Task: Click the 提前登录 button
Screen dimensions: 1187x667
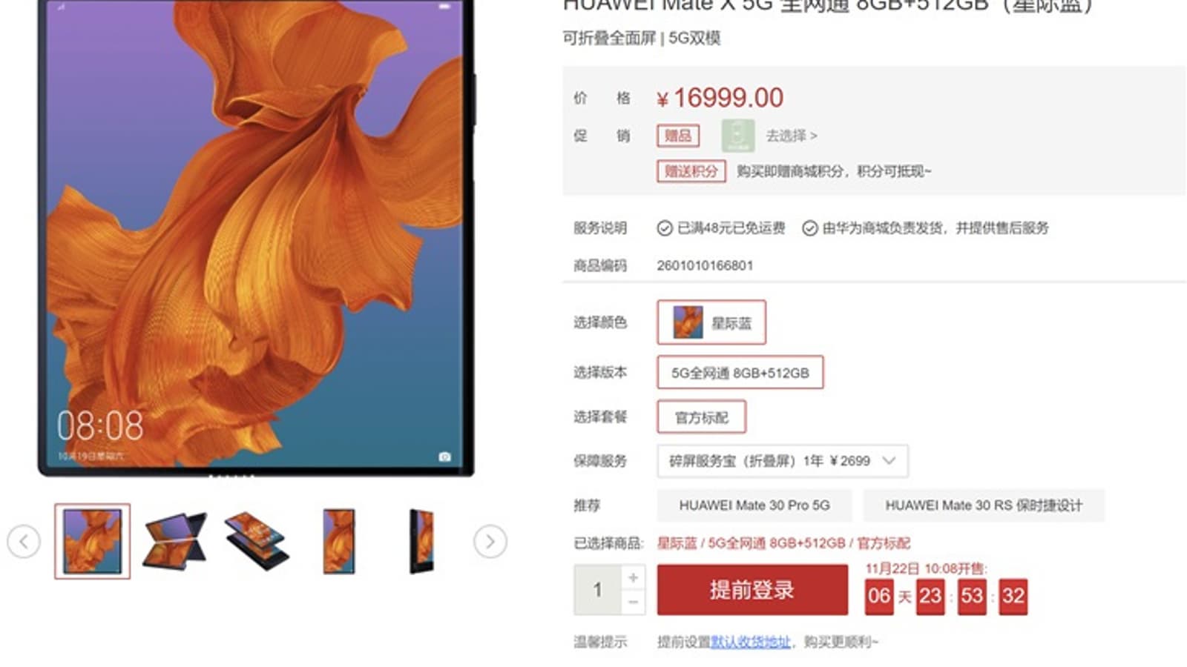Action: (752, 590)
